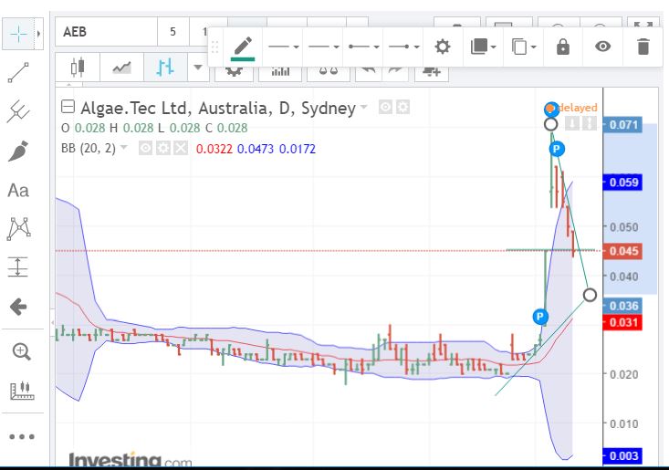Viewport: 669px width, 470px height.
Task: Open chart properties gear below drawing toolbar
Action: click(234, 72)
